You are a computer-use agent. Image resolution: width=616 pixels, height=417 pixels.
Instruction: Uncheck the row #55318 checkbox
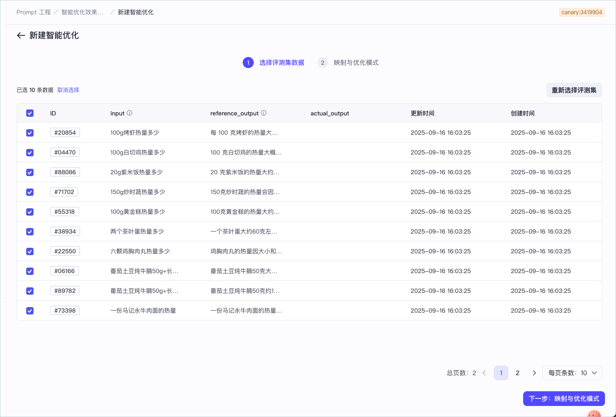pos(30,212)
